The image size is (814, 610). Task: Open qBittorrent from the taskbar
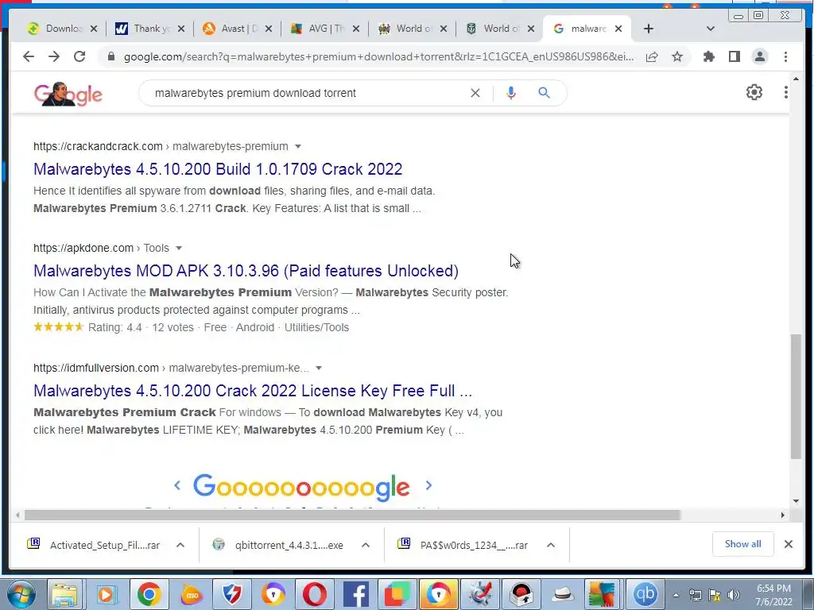645,594
